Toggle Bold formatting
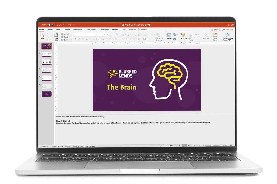The width and height of the screenshot is (277, 184). click(76, 39)
